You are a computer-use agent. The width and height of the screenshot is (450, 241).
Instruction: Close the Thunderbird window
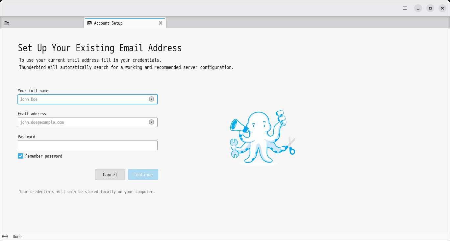(x=442, y=8)
